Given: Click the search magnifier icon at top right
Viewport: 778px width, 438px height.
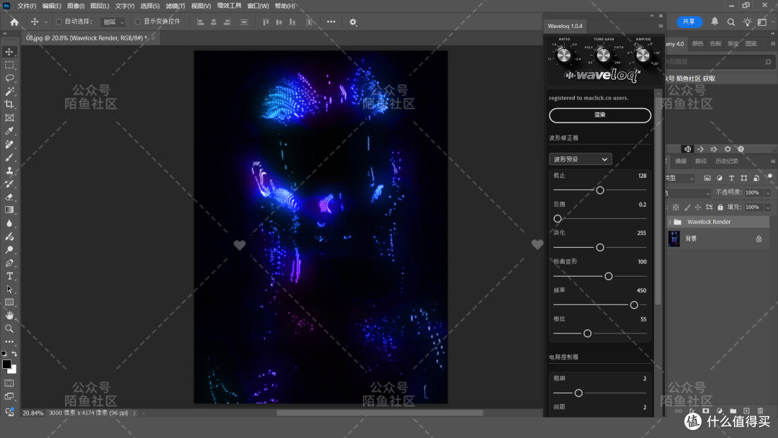Looking at the screenshot, I should click(731, 22).
